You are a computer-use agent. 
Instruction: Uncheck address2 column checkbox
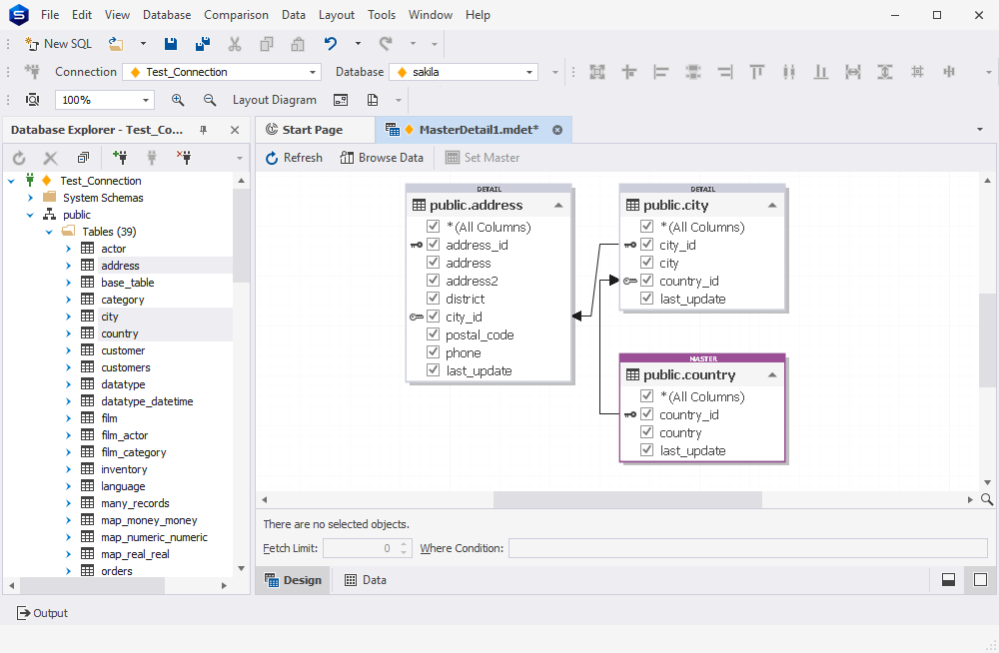click(x=434, y=281)
